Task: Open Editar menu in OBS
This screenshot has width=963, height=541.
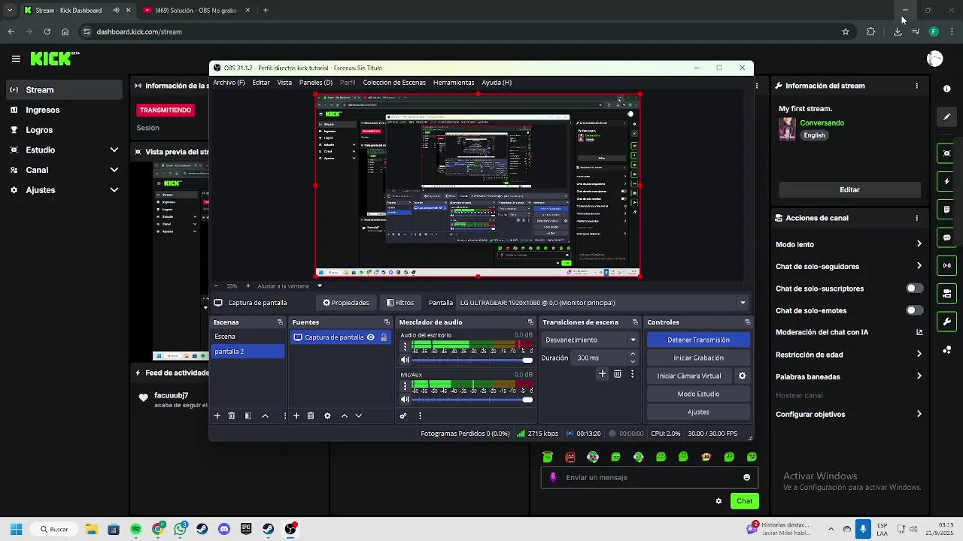Action: 261,83
